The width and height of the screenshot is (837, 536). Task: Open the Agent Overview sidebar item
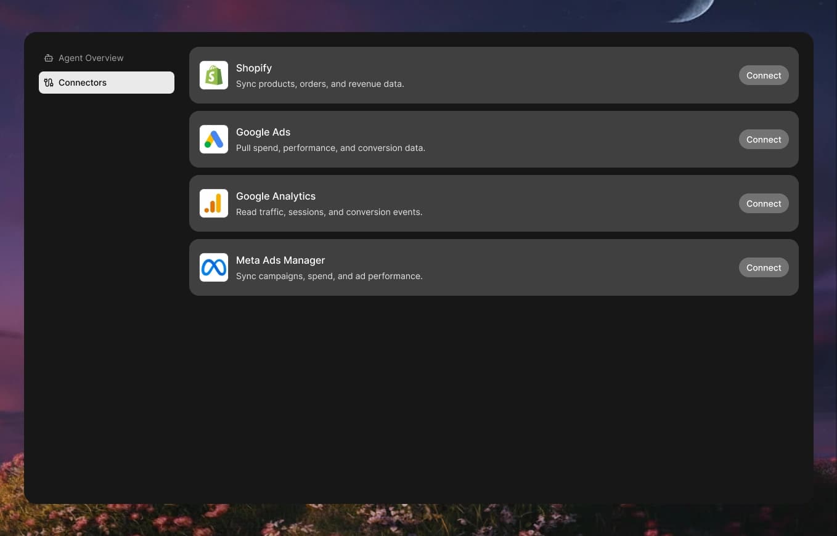[x=107, y=58]
